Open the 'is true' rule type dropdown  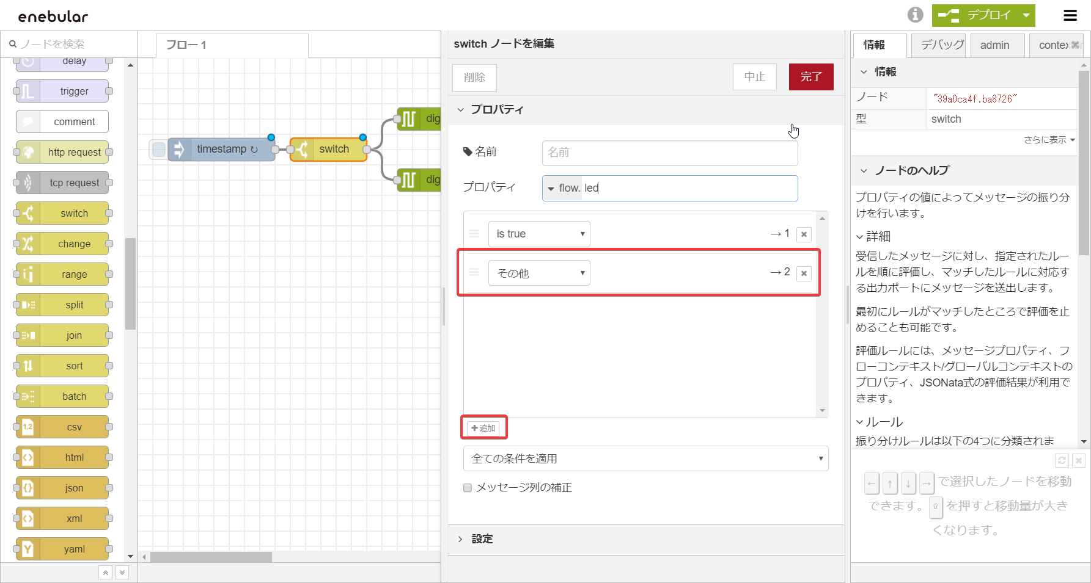(x=539, y=234)
